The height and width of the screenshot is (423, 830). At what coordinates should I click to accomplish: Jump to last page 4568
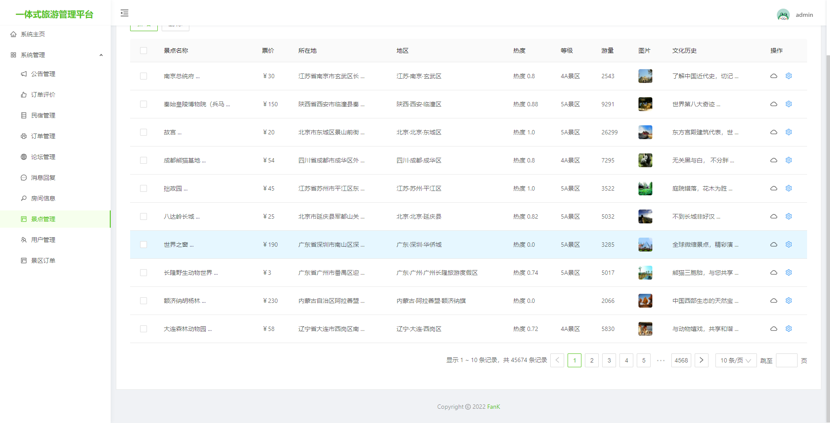[x=681, y=360]
